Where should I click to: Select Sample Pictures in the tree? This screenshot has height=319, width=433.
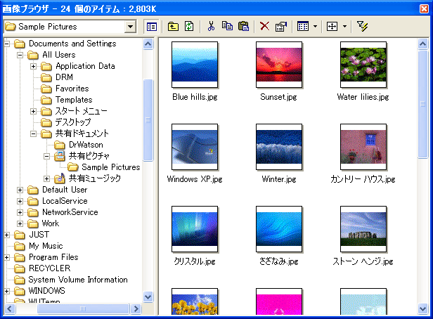point(111,167)
